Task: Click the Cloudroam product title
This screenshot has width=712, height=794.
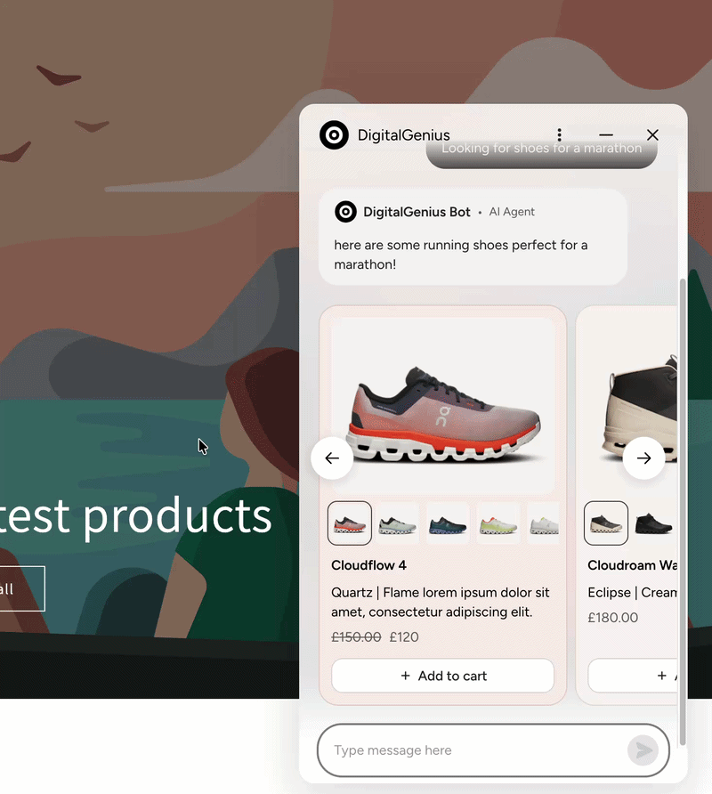Action: [x=632, y=565]
